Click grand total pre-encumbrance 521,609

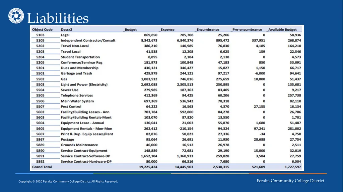point(258,167)
